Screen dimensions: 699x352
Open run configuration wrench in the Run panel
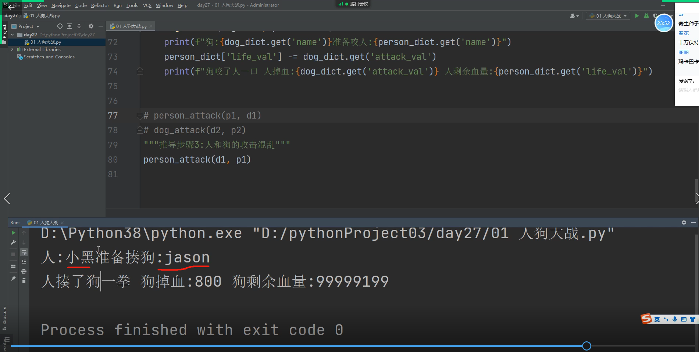[13, 242]
